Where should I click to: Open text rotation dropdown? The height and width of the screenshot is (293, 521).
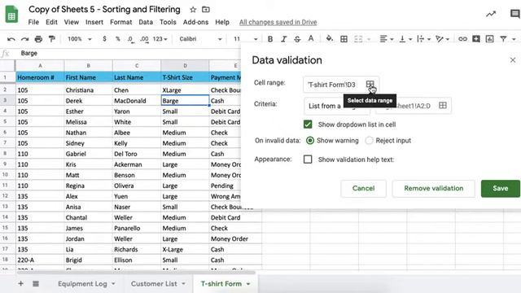[x=443, y=39]
